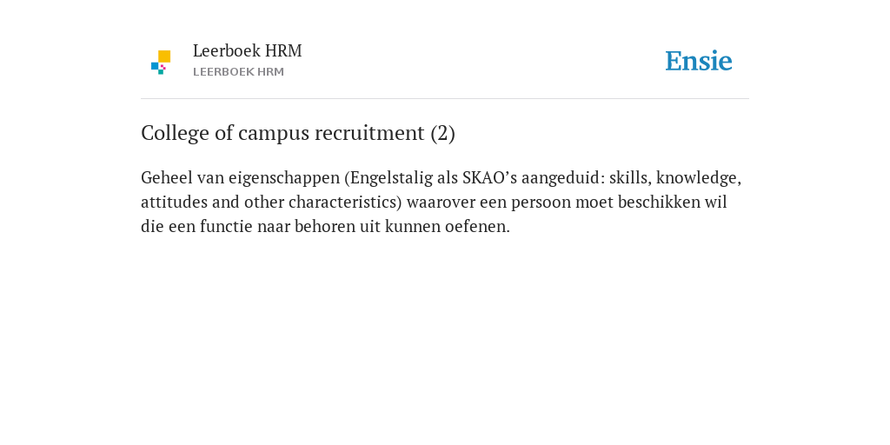
Task: Click the horizontal divider line below the header
Action: click(x=445, y=99)
